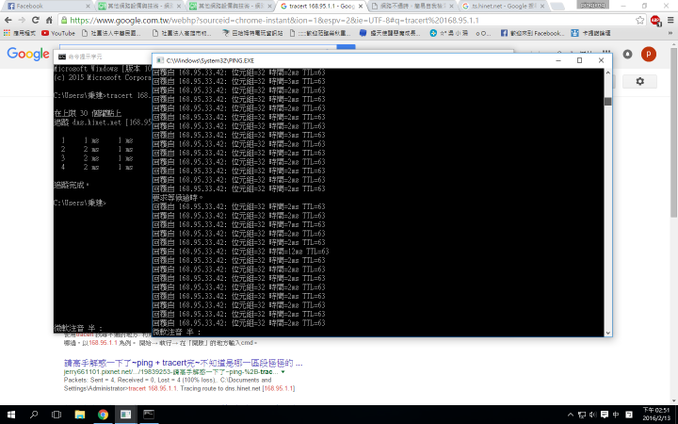The width and height of the screenshot is (678, 424).
Task: Click the Windows Start button
Action: pyautogui.click(x=11, y=415)
